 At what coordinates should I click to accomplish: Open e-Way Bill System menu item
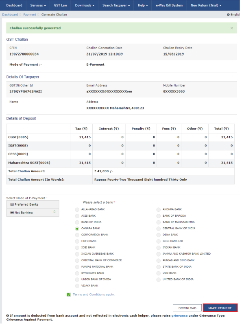pos(169,5)
